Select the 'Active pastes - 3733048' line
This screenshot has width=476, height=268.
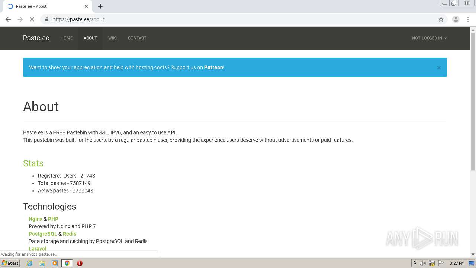coord(65,191)
